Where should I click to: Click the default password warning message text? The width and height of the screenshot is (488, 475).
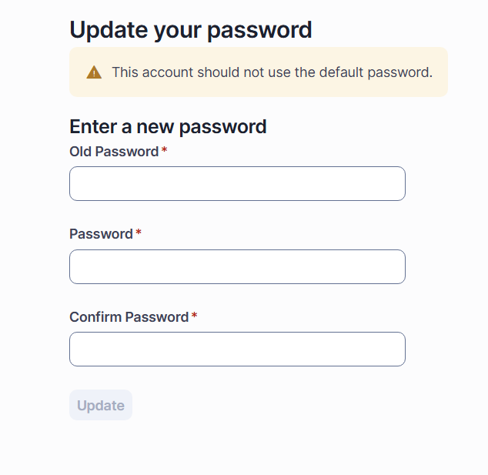pyautogui.click(x=272, y=72)
